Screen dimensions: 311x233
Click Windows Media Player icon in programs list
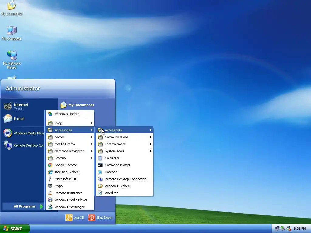point(50,200)
